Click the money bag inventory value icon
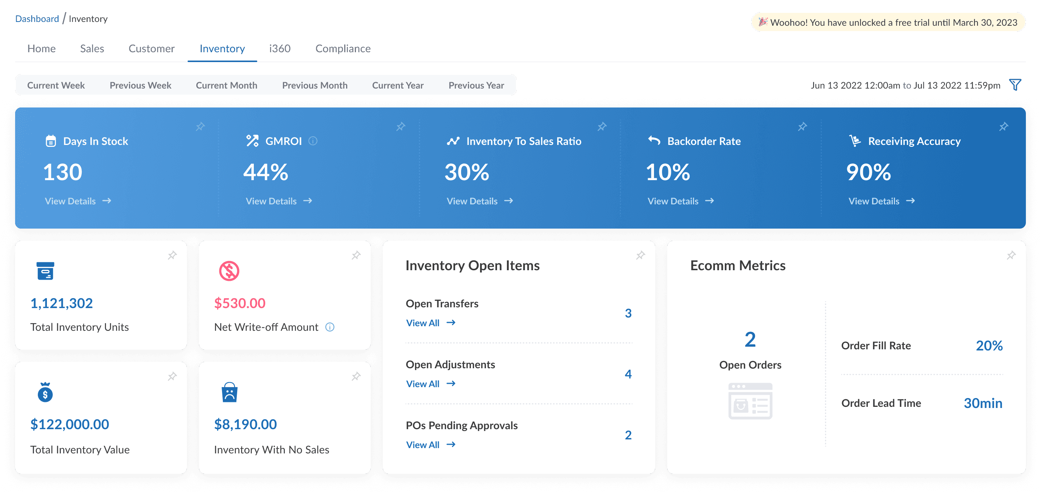Screen dimensions: 1041x492 tap(45, 392)
